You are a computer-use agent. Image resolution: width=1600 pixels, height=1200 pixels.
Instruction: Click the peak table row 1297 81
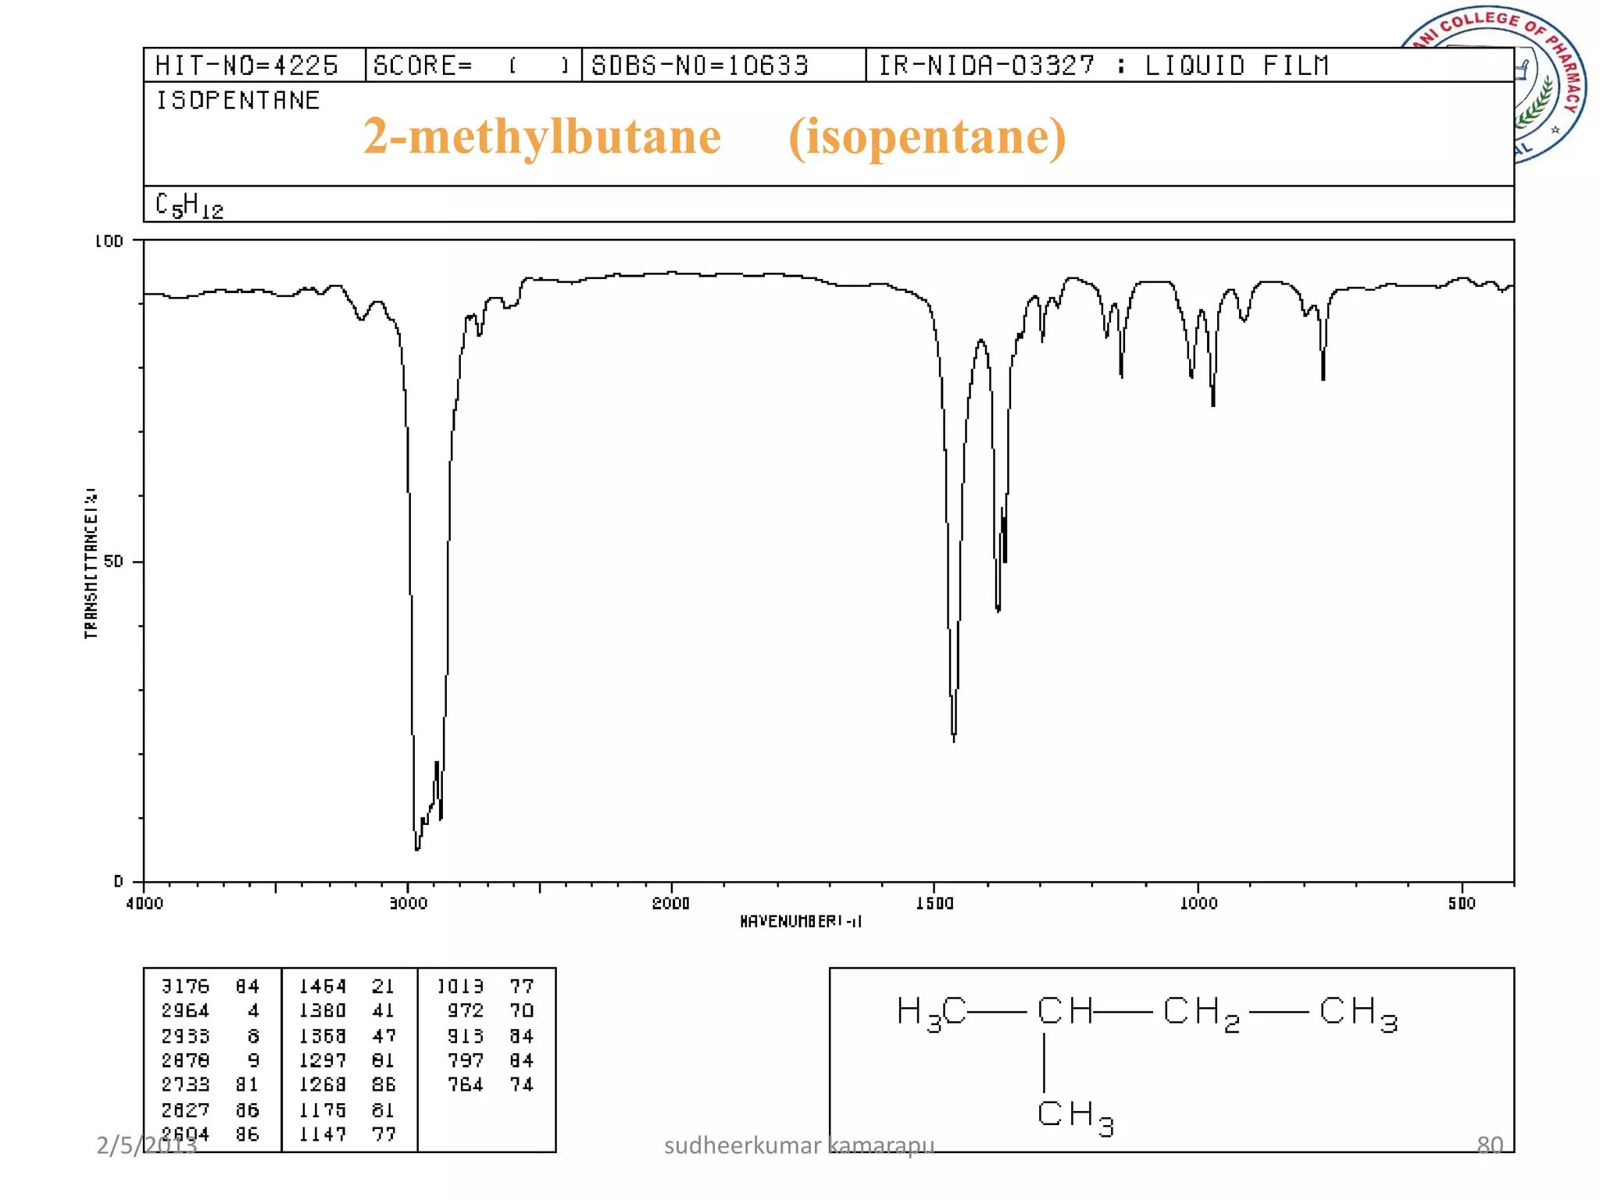pyautogui.click(x=348, y=1060)
